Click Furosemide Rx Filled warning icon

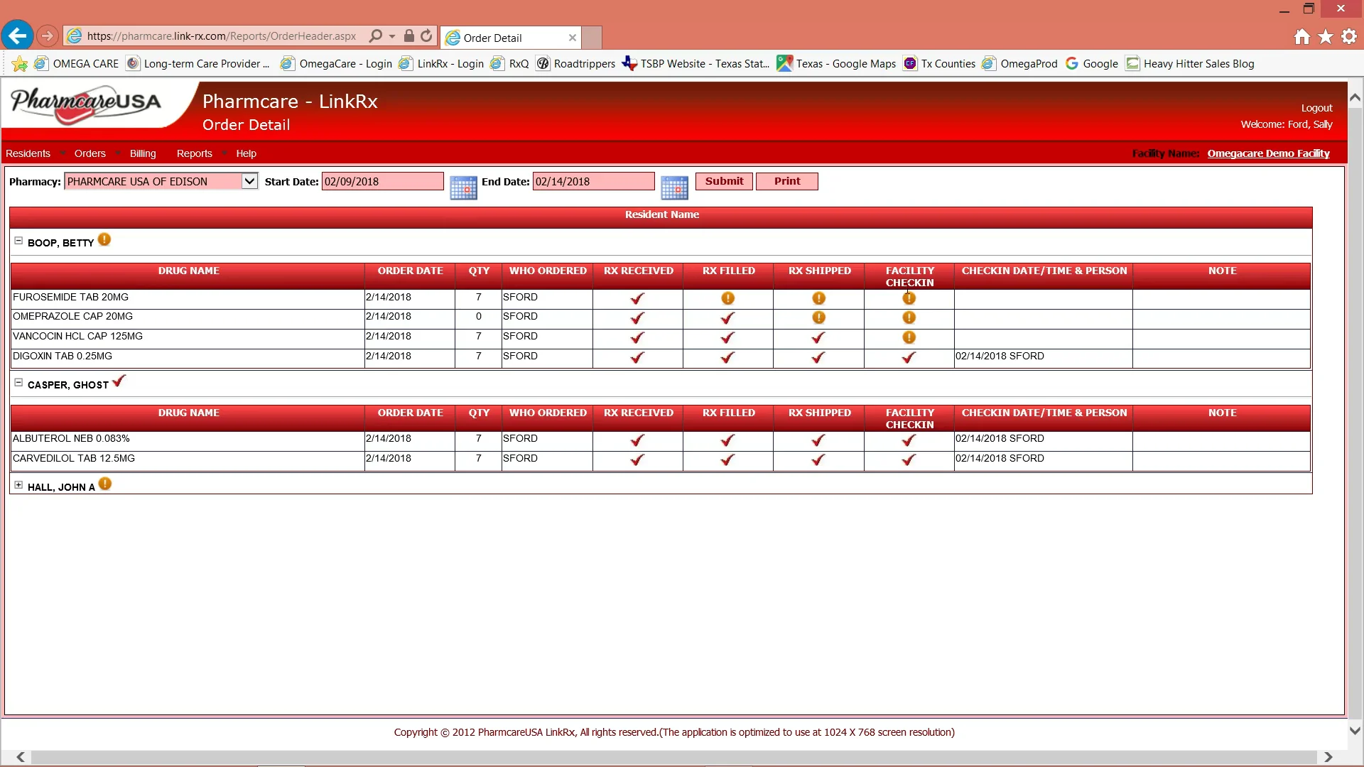[728, 298]
